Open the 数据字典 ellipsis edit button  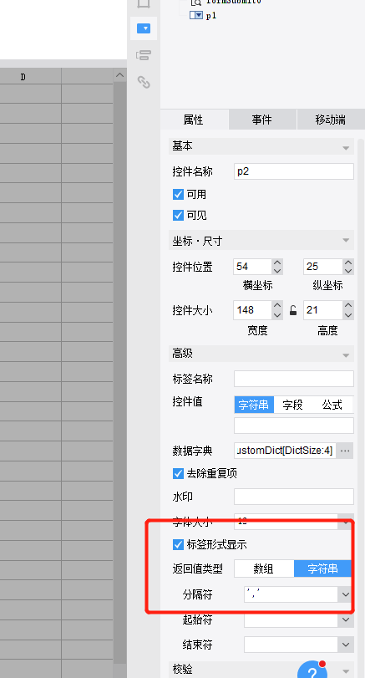click(x=345, y=451)
